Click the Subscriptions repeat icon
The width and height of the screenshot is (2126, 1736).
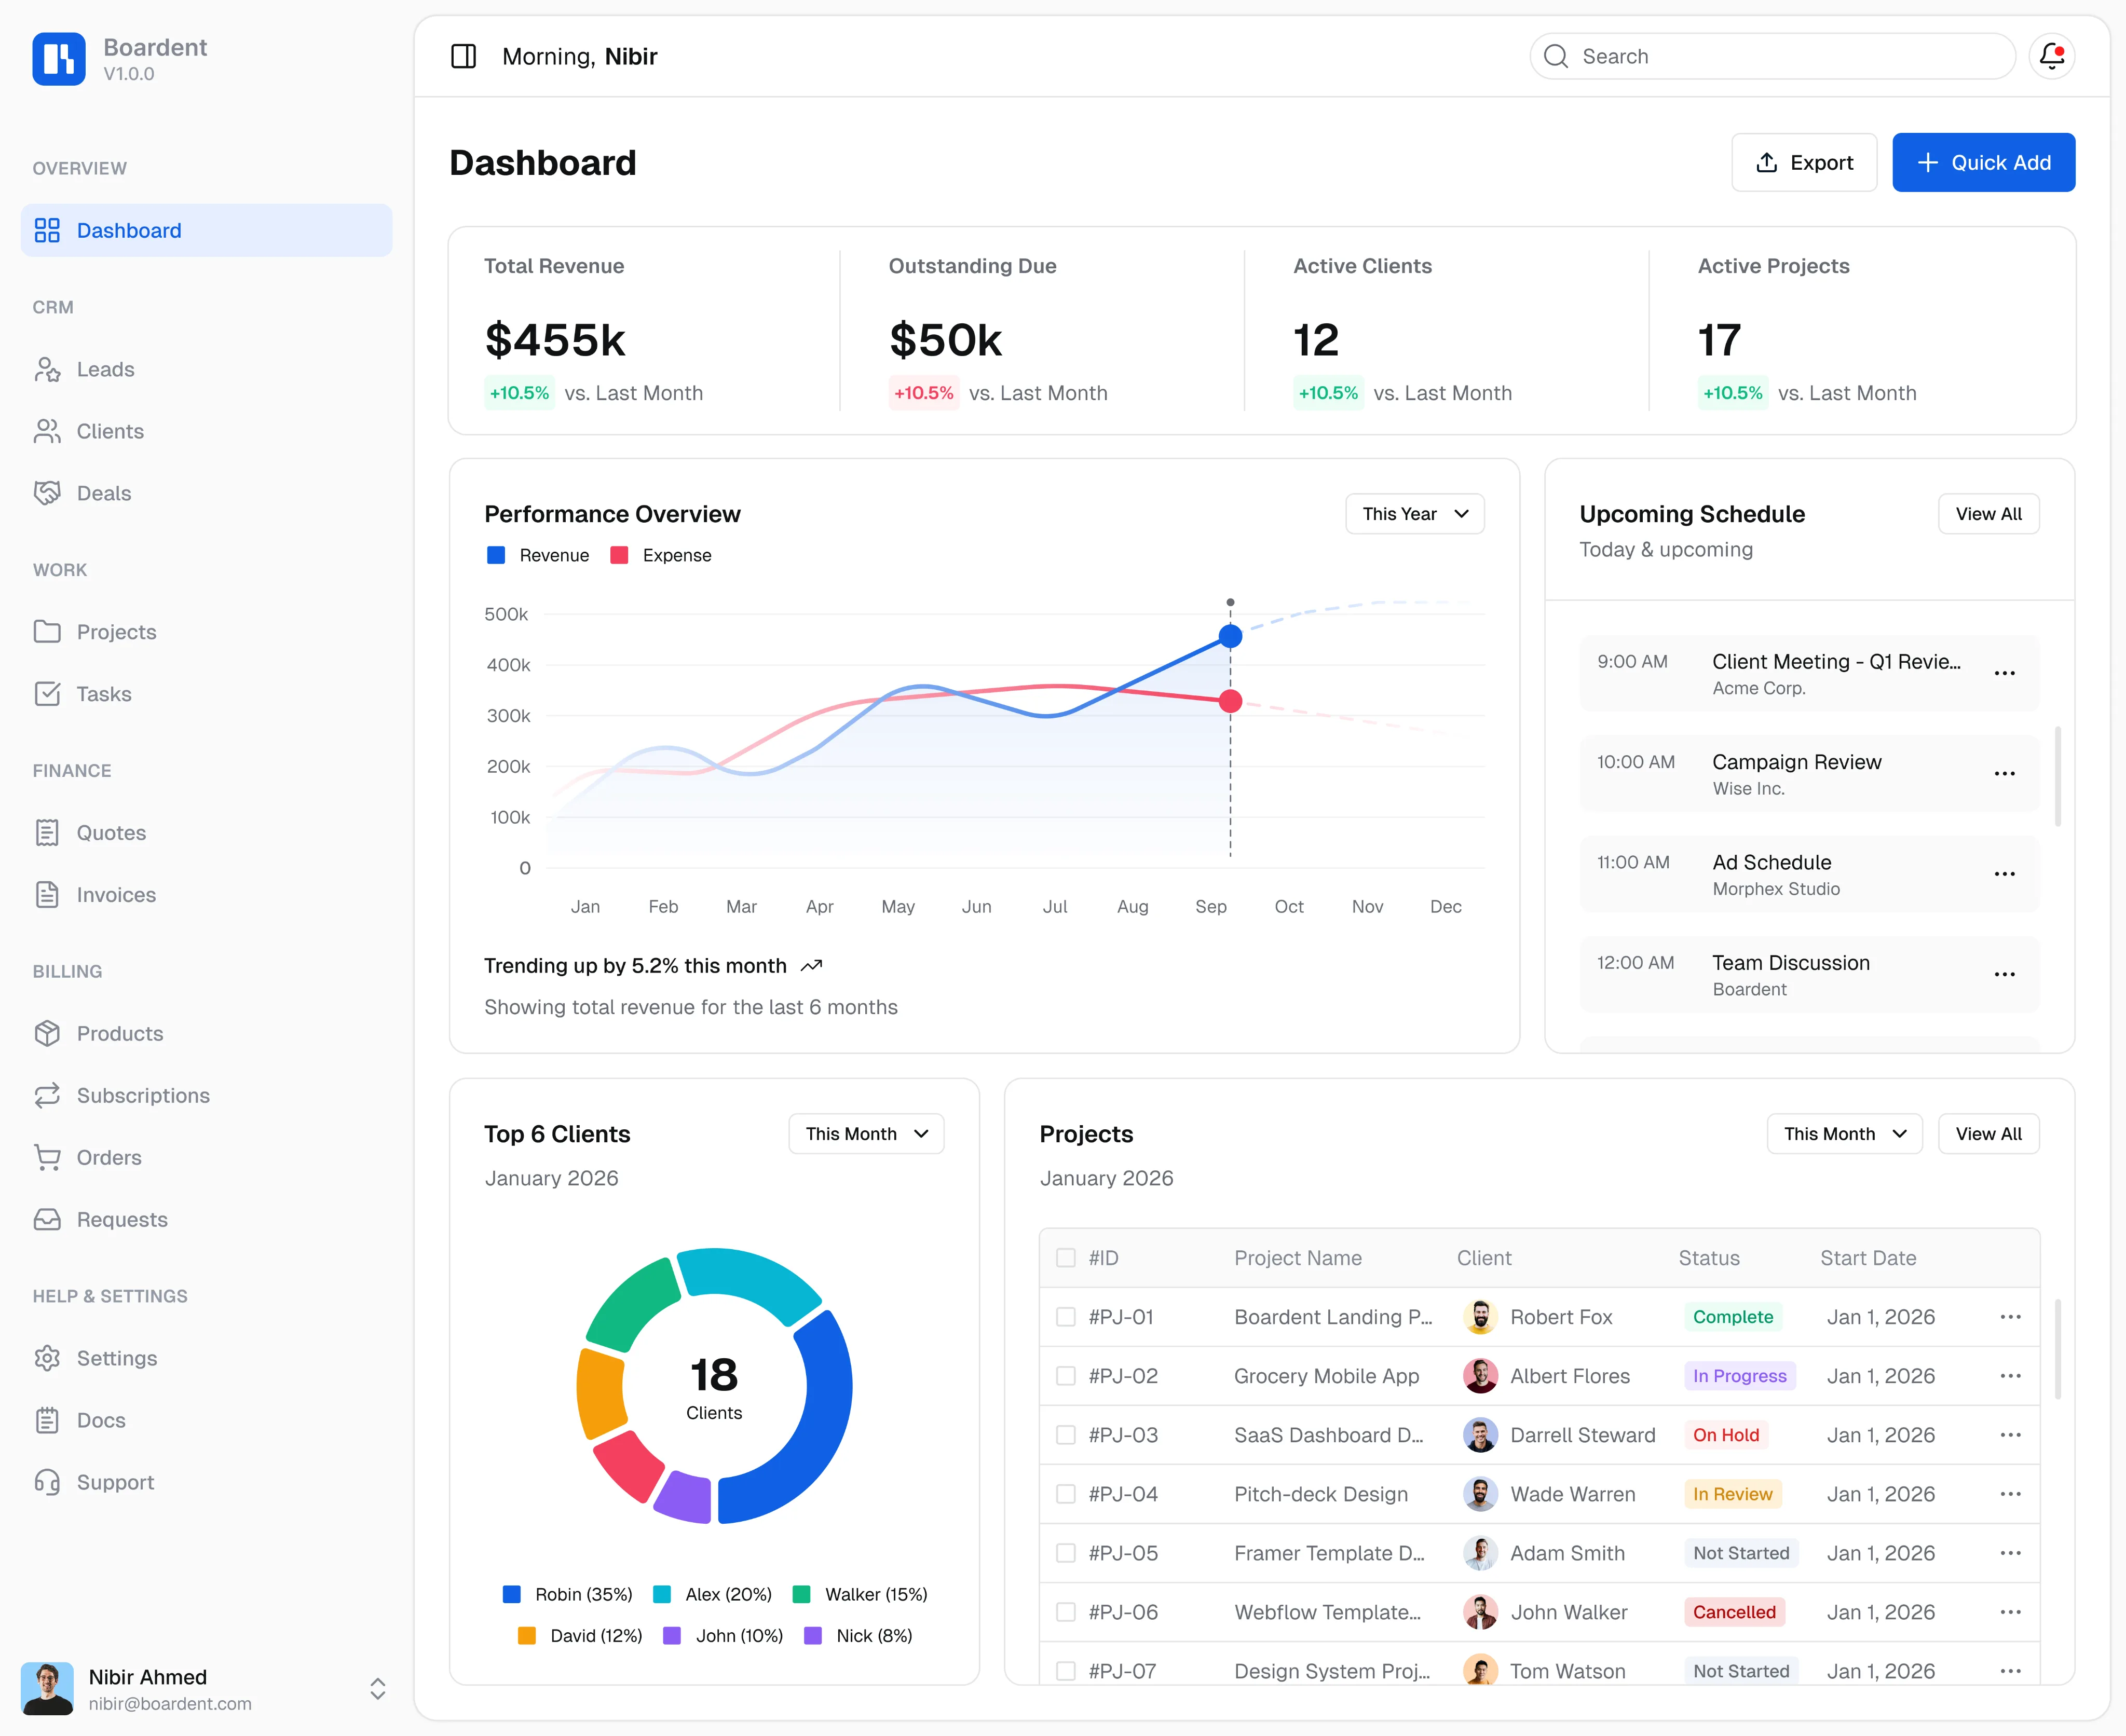pos(47,1095)
